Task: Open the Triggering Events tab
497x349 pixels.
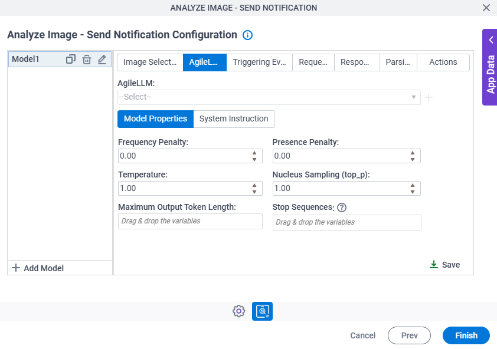Action: click(259, 62)
